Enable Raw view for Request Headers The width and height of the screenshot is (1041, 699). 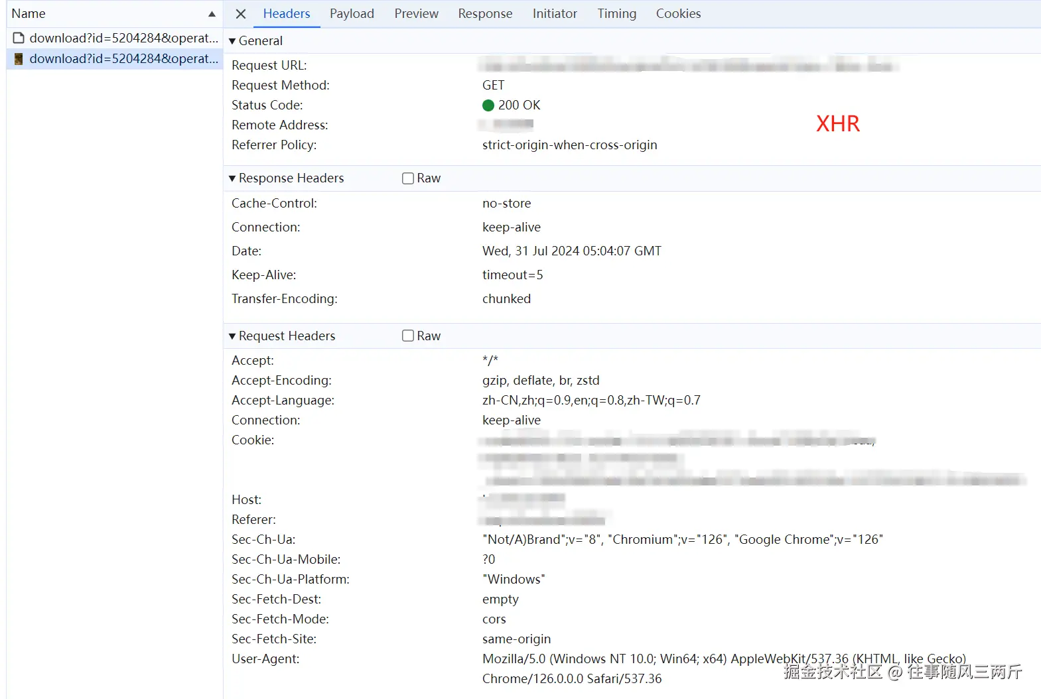tap(408, 336)
